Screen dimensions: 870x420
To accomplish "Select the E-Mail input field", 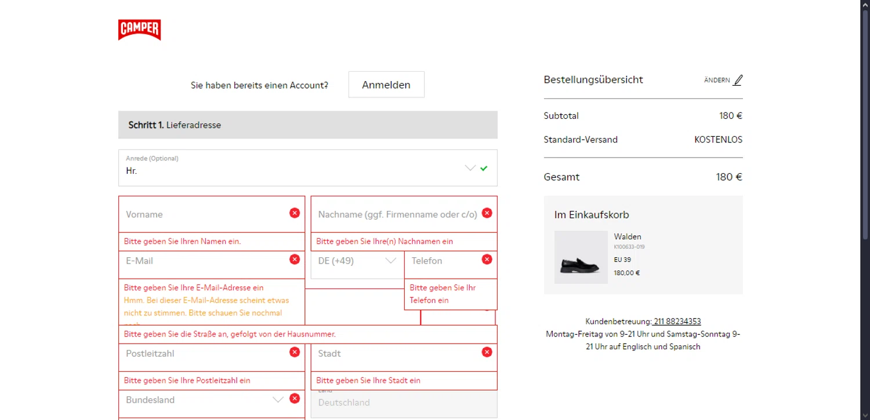I will click(x=203, y=261).
